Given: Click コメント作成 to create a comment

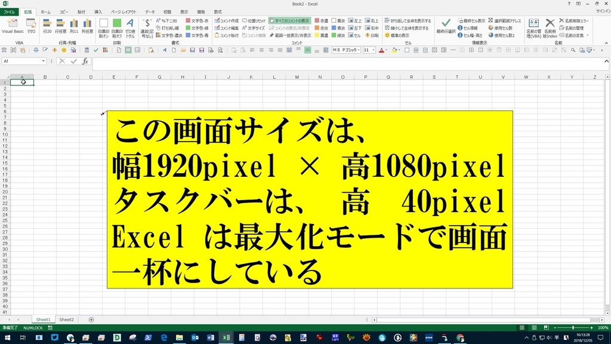Looking at the screenshot, I should pyautogui.click(x=226, y=21).
